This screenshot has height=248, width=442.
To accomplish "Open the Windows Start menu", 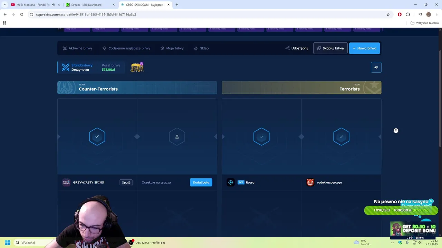I will (x=8, y=242).
